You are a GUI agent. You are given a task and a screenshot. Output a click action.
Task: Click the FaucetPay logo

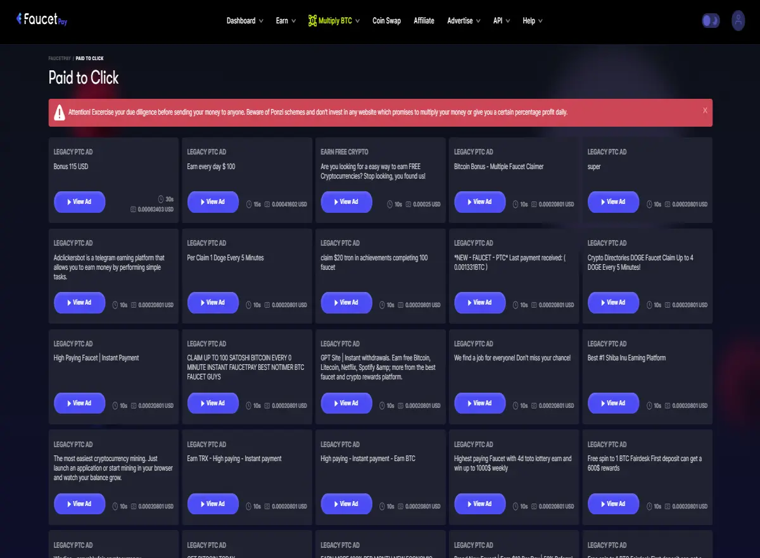tap(42, 20)
